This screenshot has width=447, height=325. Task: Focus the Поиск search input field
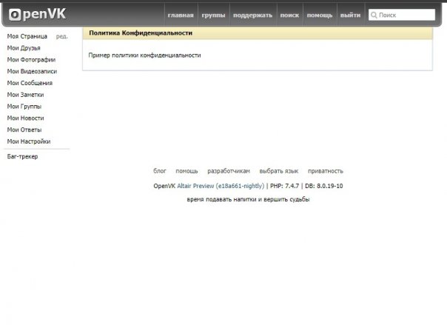402,15
